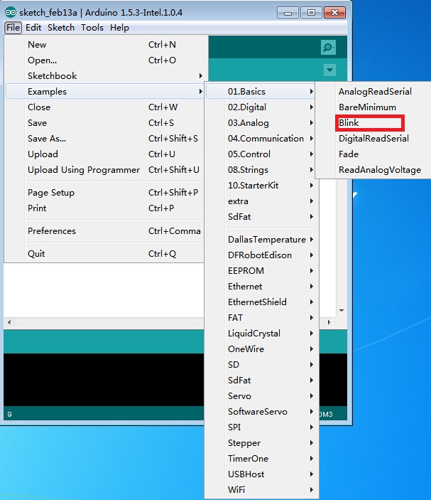Viewport: 431px width, 500px height.
Task: Expand the 10.StarterKit examples
Action: point(261,185)
